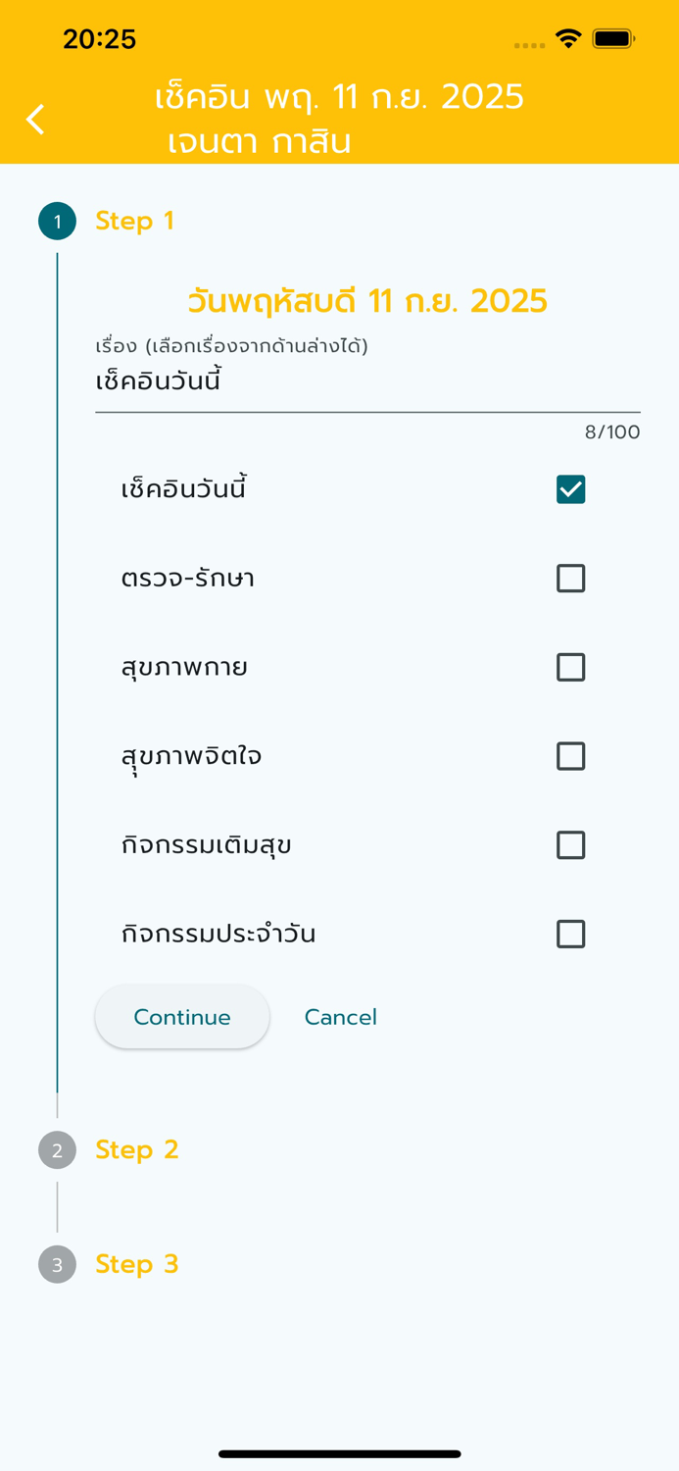This screenshot has height=1471, width=679.
Task: Check the ตรวจ-รักษา checkbox
Action: 570,578
